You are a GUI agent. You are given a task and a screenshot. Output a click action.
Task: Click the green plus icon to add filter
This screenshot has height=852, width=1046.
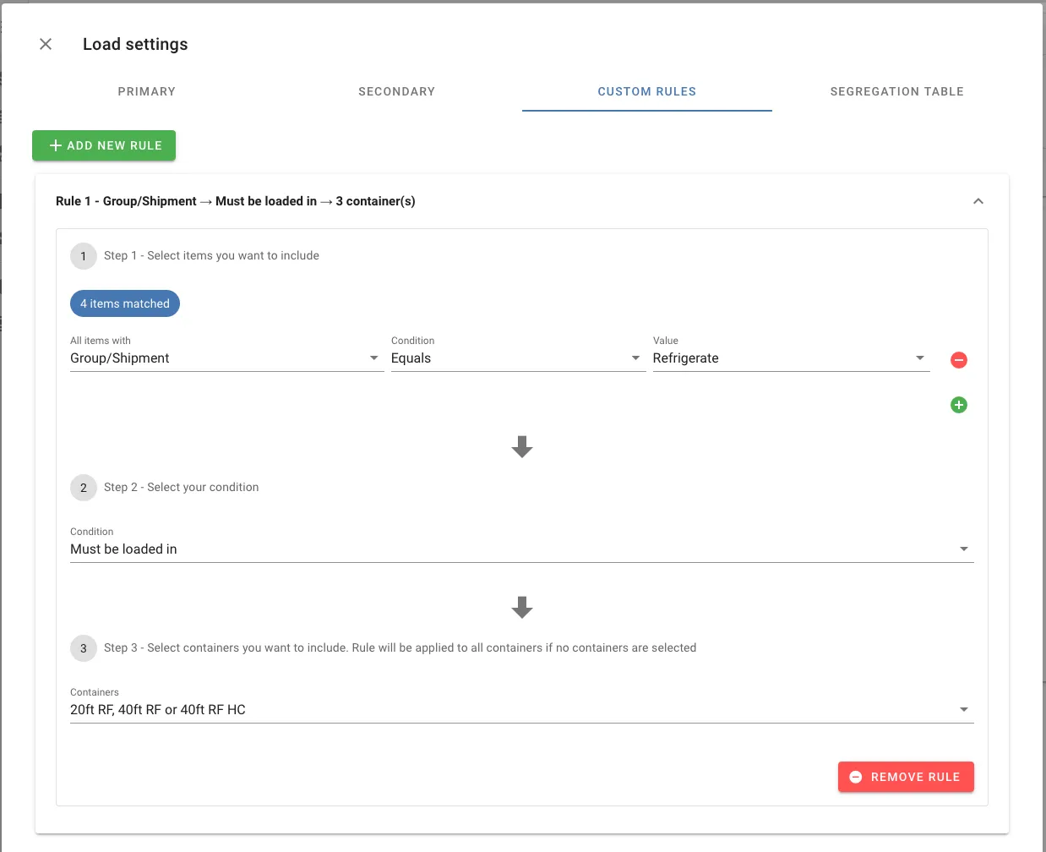click(x=959, y=405)
